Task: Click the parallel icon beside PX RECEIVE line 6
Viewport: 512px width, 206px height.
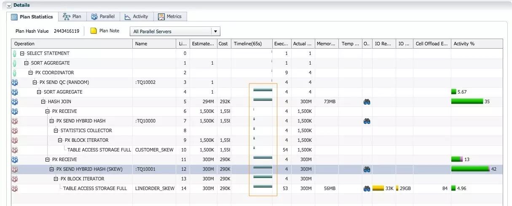Action: click(14, 111)
